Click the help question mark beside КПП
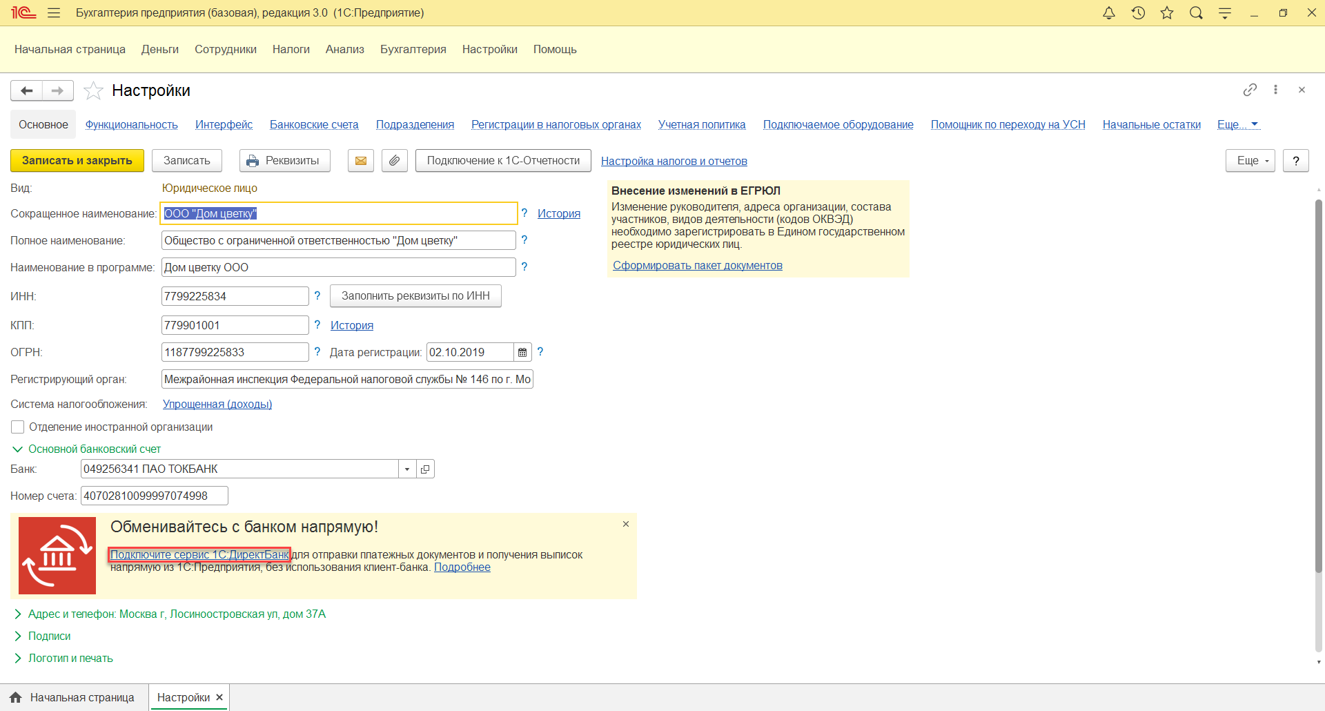 pos(317,324)
